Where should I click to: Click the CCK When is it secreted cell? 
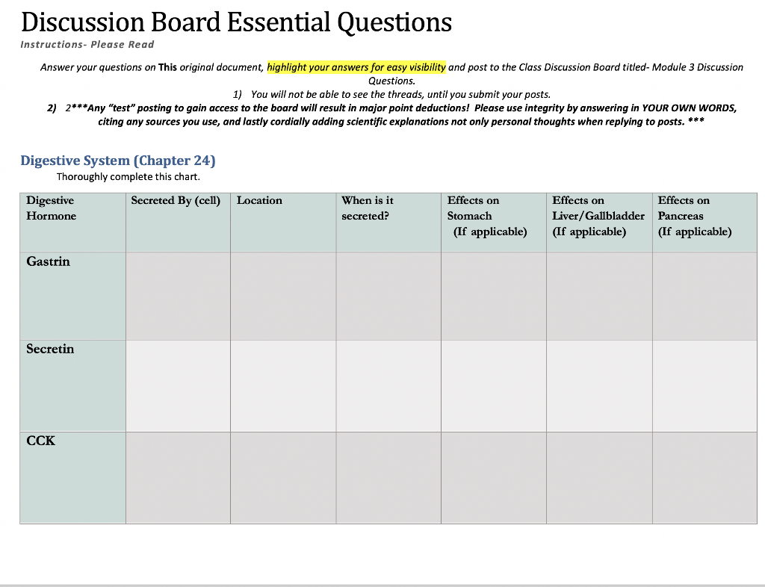pos(388,478)
